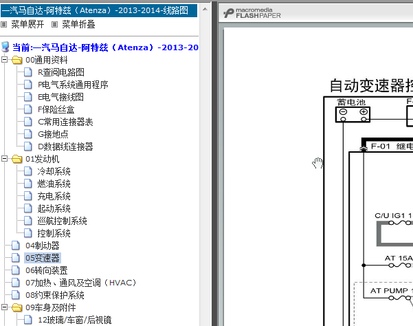This screenshot has width=413, height=326.
Task: Open 06转向装置 section
Action: (x=46, y=270)
